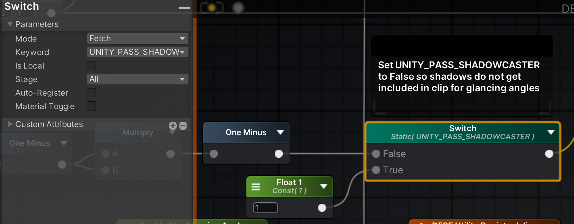Minimize the Switch properties panel
Image resolution: width=574 pixels, height=224 pixels.
(184, 8)
